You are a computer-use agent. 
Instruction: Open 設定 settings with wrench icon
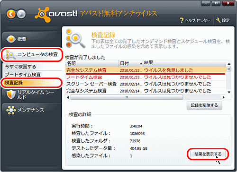point(223,20)
